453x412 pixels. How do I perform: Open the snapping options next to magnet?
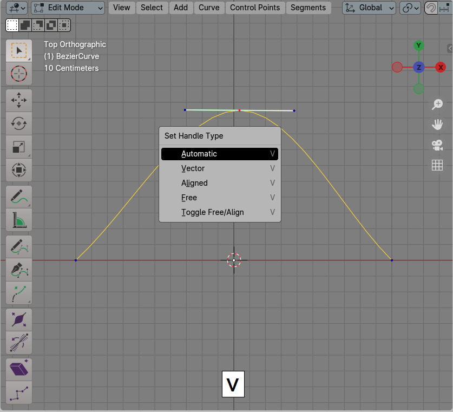445,8
